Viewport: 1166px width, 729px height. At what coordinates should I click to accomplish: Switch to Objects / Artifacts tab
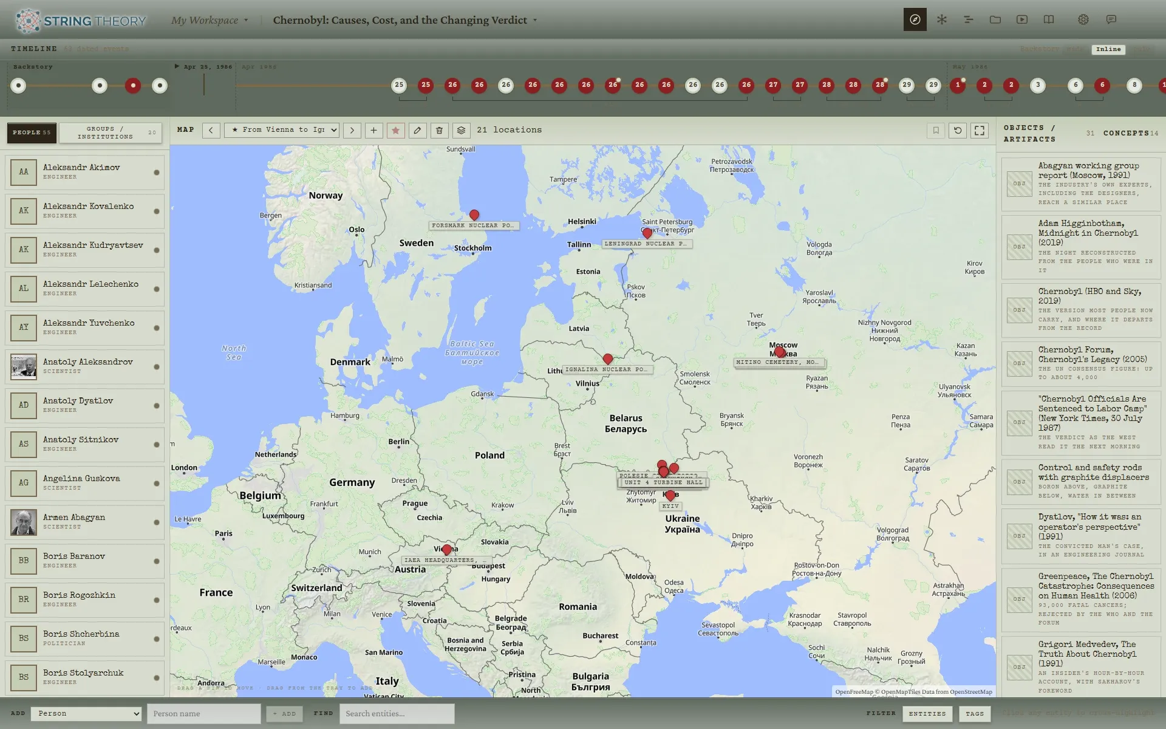1048,133
